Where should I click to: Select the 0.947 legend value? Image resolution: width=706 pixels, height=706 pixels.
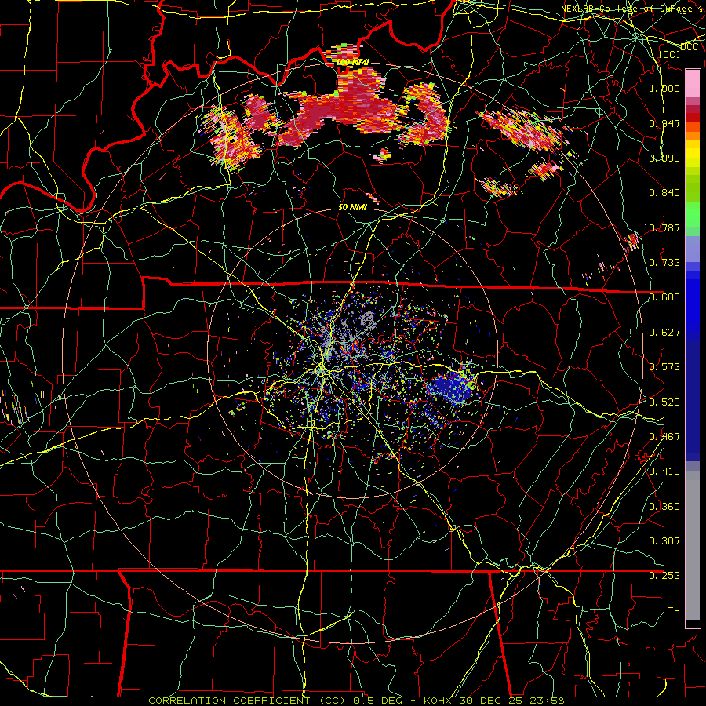coord(664,123)
